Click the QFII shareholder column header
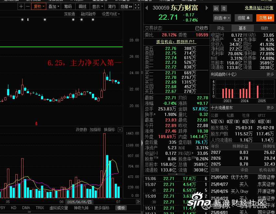This screenshot has height=214, width=276. coord(262,115)
